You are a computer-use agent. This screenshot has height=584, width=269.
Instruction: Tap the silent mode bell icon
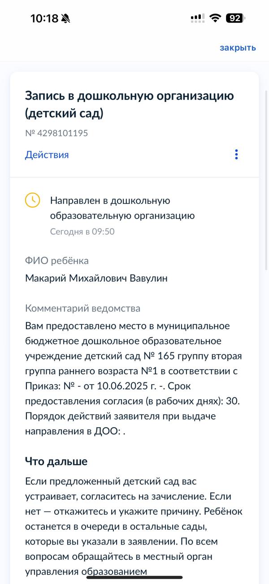click(66, 18)
